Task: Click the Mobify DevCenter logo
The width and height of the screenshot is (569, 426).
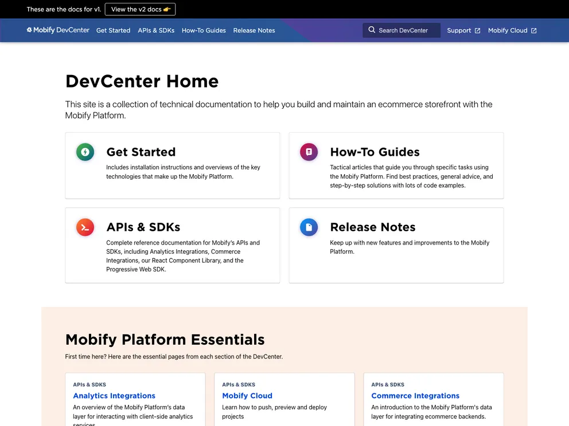Action: [57, 30]
